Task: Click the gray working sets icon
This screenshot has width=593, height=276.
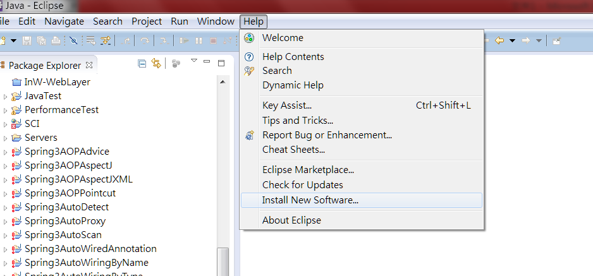Action: point(176,63)
